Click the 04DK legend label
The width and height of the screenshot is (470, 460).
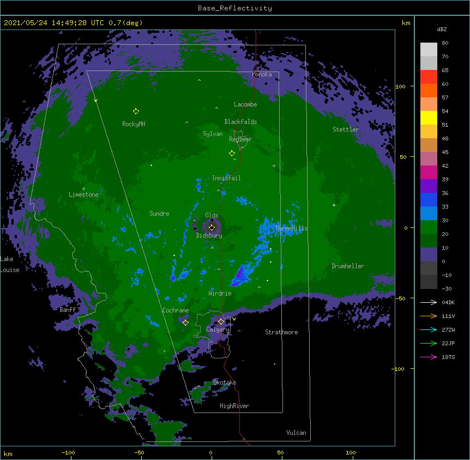pos(448,302)
